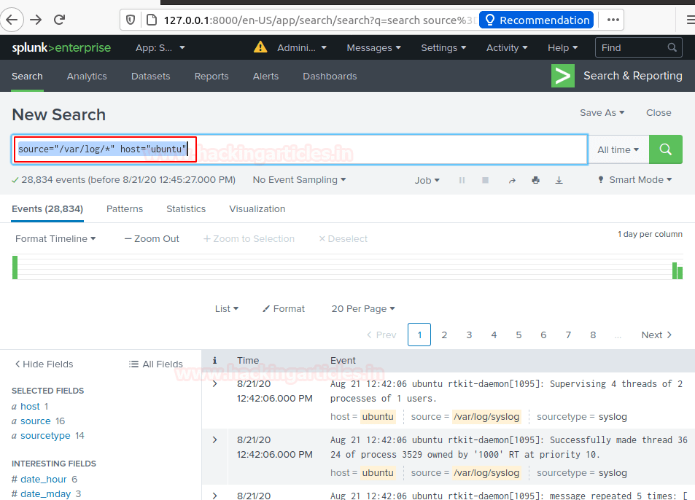
Task: Click the print results icon
Action: (x=535, y=180)
